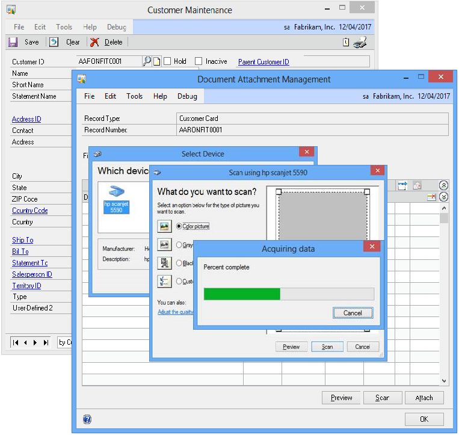
Task: Click Customer Maintenance window title icon
Action: point(11,10)
